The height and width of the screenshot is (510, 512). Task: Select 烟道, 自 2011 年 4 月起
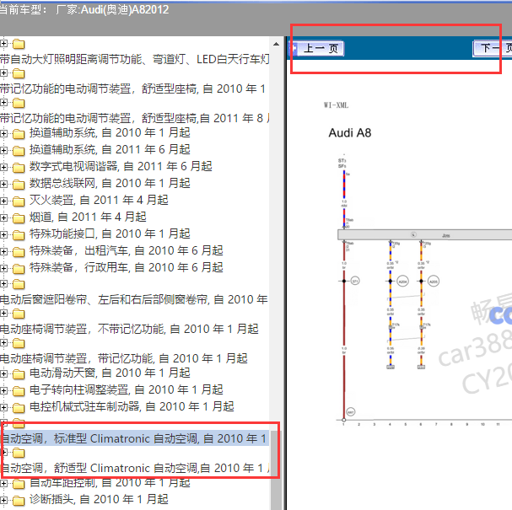click(88, 217)
